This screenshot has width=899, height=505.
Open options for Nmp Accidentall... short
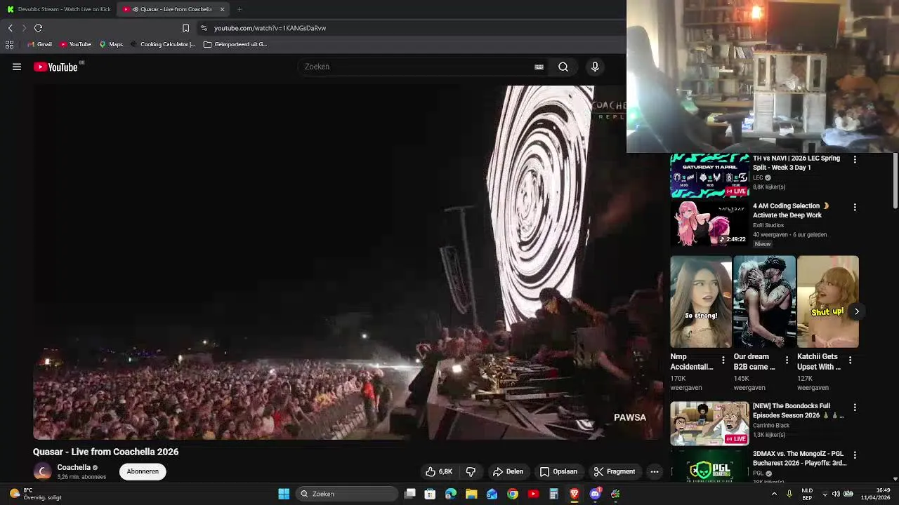(723, 361)
